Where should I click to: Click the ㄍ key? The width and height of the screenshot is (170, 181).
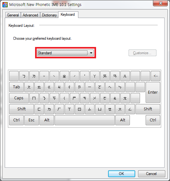[49, 87]
